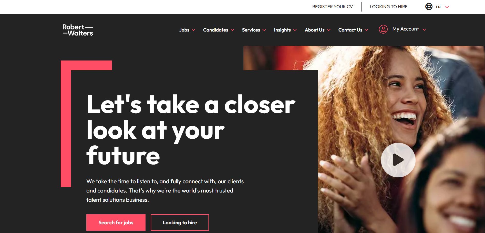Click the My Account user icon
Viewport: 485px width, 233px height.
click(383, 29)
